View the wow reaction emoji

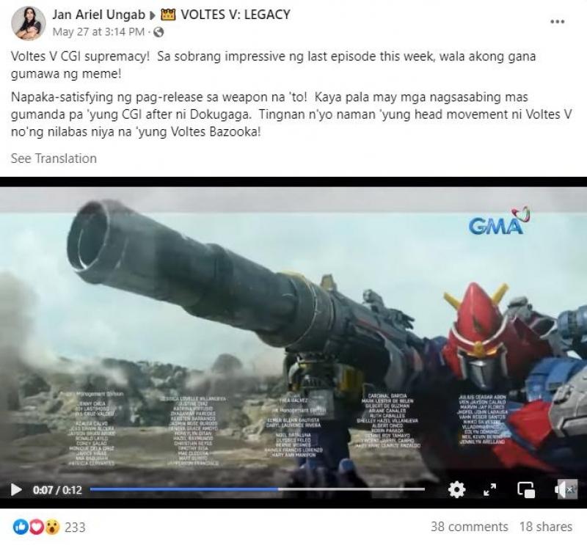pyautogui.click(x=52, y=527)
